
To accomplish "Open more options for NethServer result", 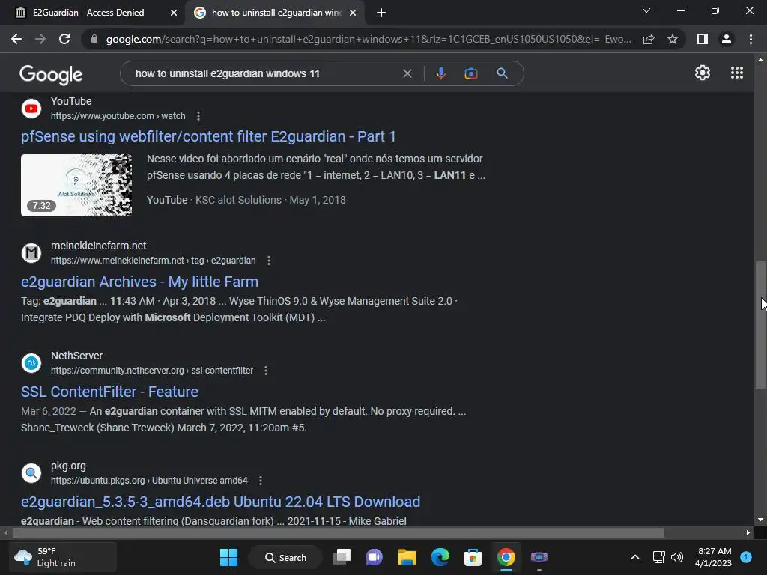I will [266, 371].
